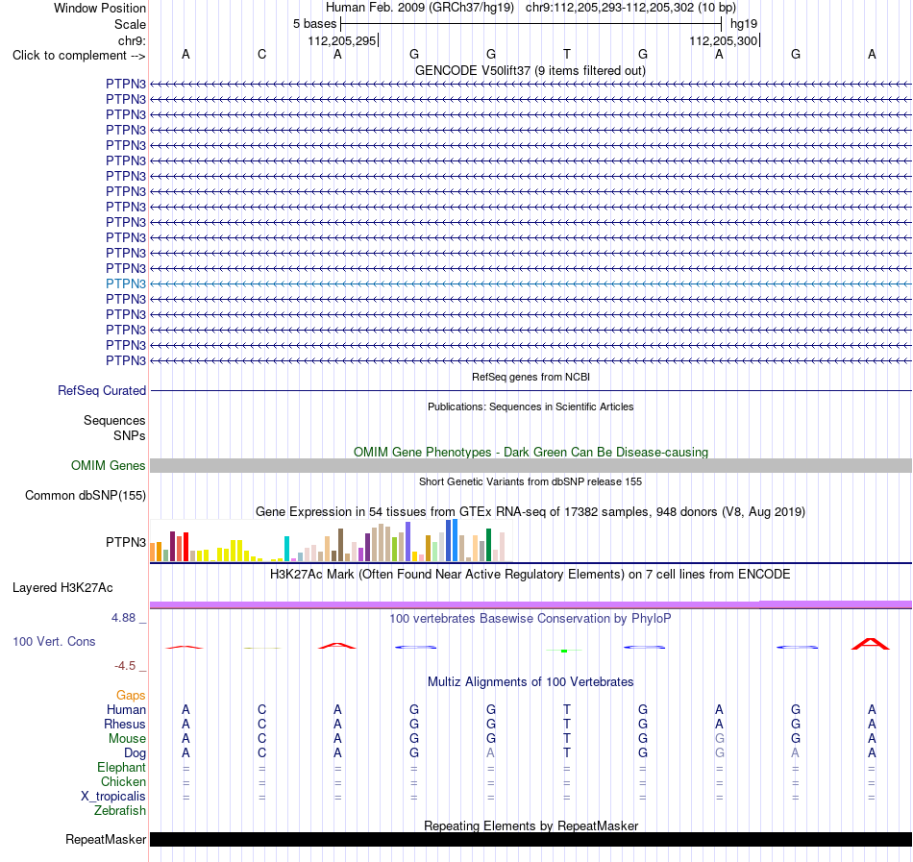
Task: Click the 'Sequences' track label
Action: point(114,420)
